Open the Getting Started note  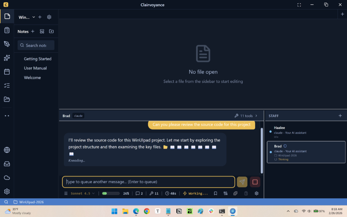click(37, 59)
